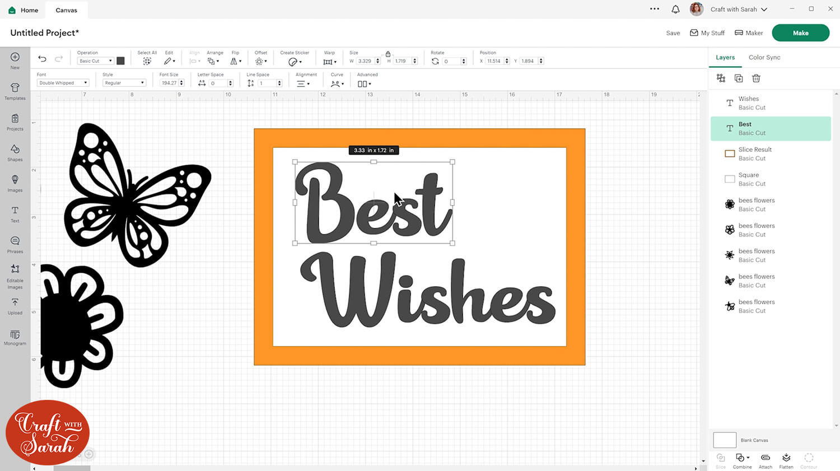Click the green Make button
This screenshot has width=840, height=471.
coord(800,33)
